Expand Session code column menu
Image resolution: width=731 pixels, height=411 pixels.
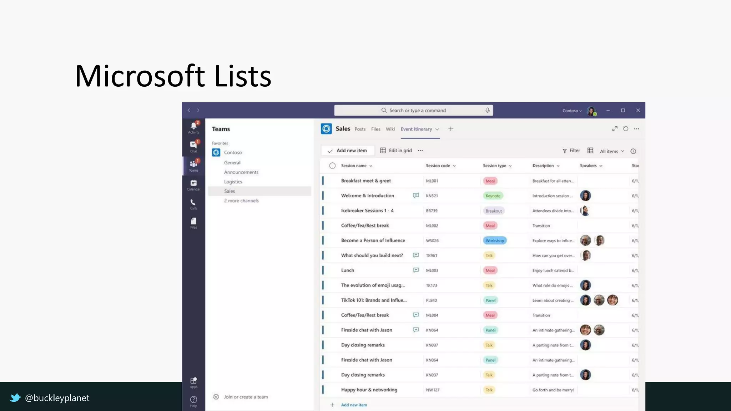(454, 166)
